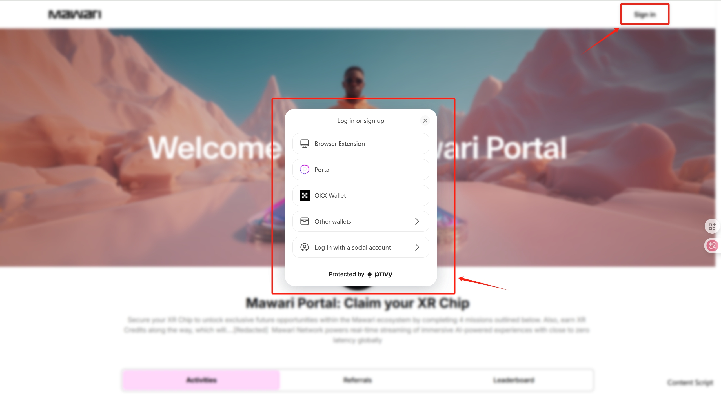Expand Other wallets chevron arrow
This screenshot has height=394, width=721.
pos(417,221)
